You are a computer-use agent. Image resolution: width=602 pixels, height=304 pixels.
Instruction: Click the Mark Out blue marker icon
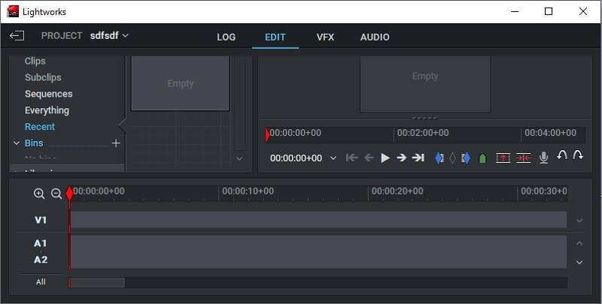tap(465, 158)
